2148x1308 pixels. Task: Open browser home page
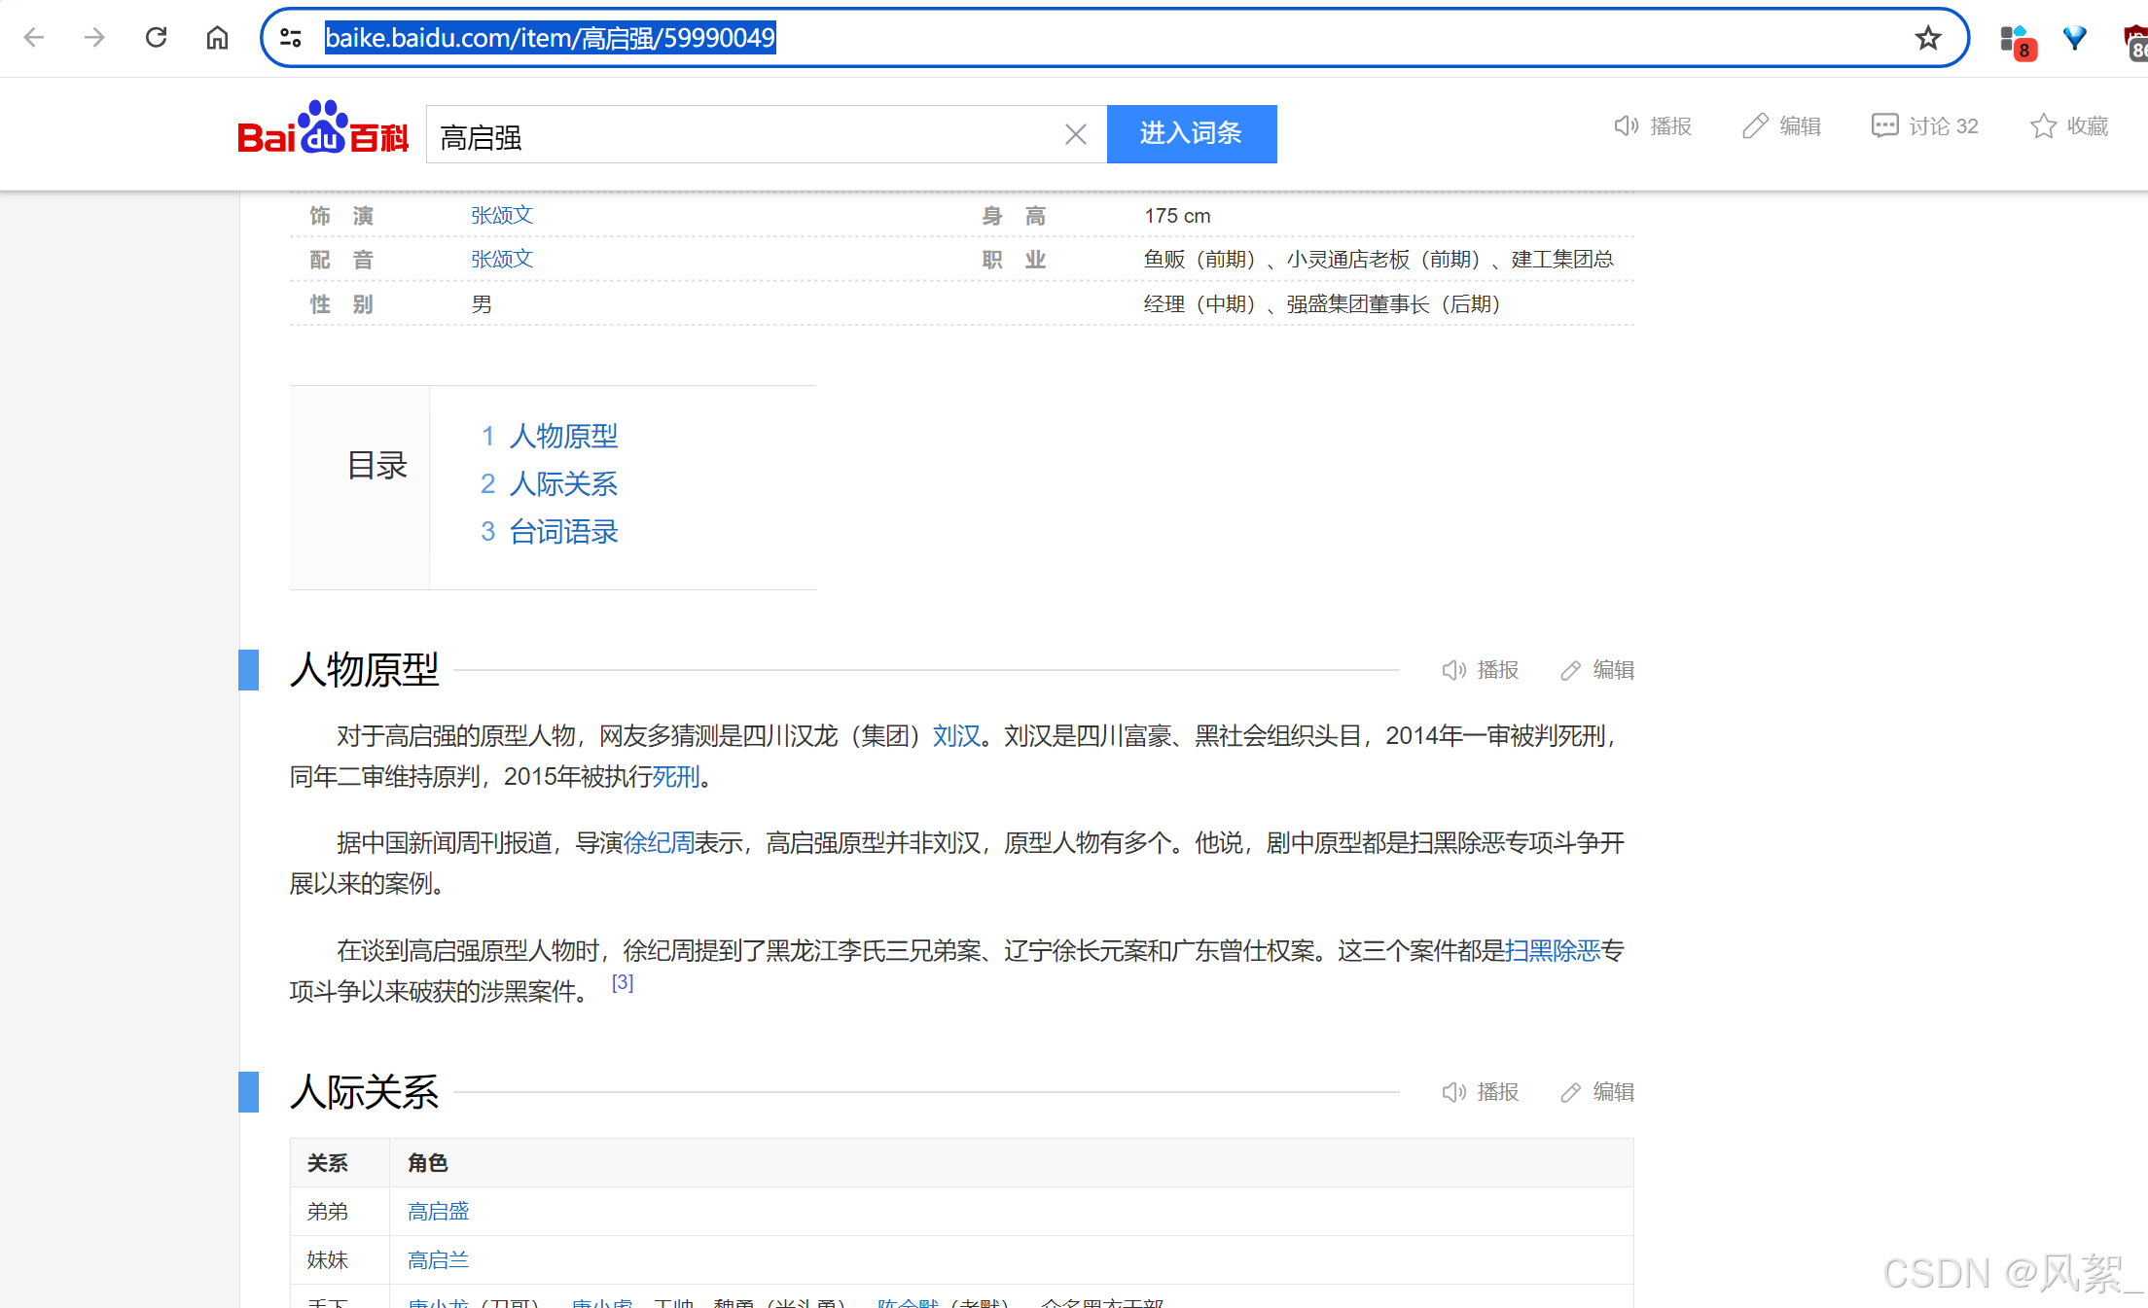click(217, 38)
